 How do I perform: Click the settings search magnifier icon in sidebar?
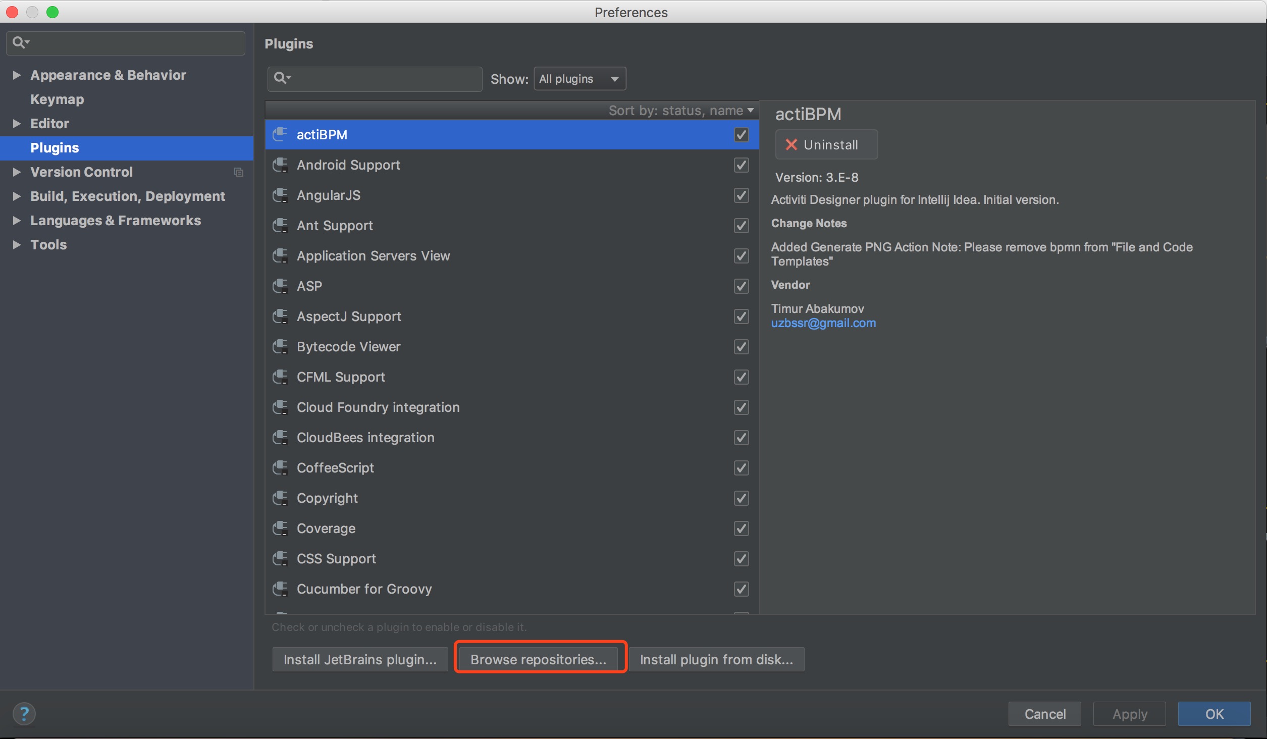(x=20, y=42)
